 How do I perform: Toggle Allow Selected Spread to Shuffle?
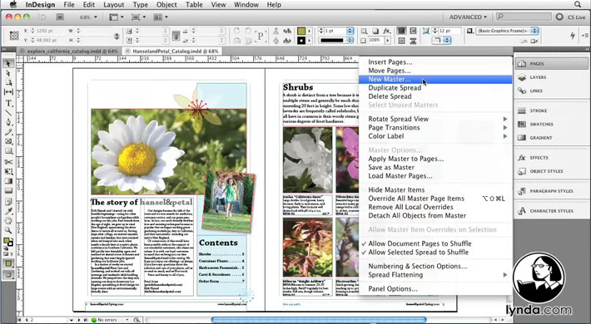pos(418,252)
